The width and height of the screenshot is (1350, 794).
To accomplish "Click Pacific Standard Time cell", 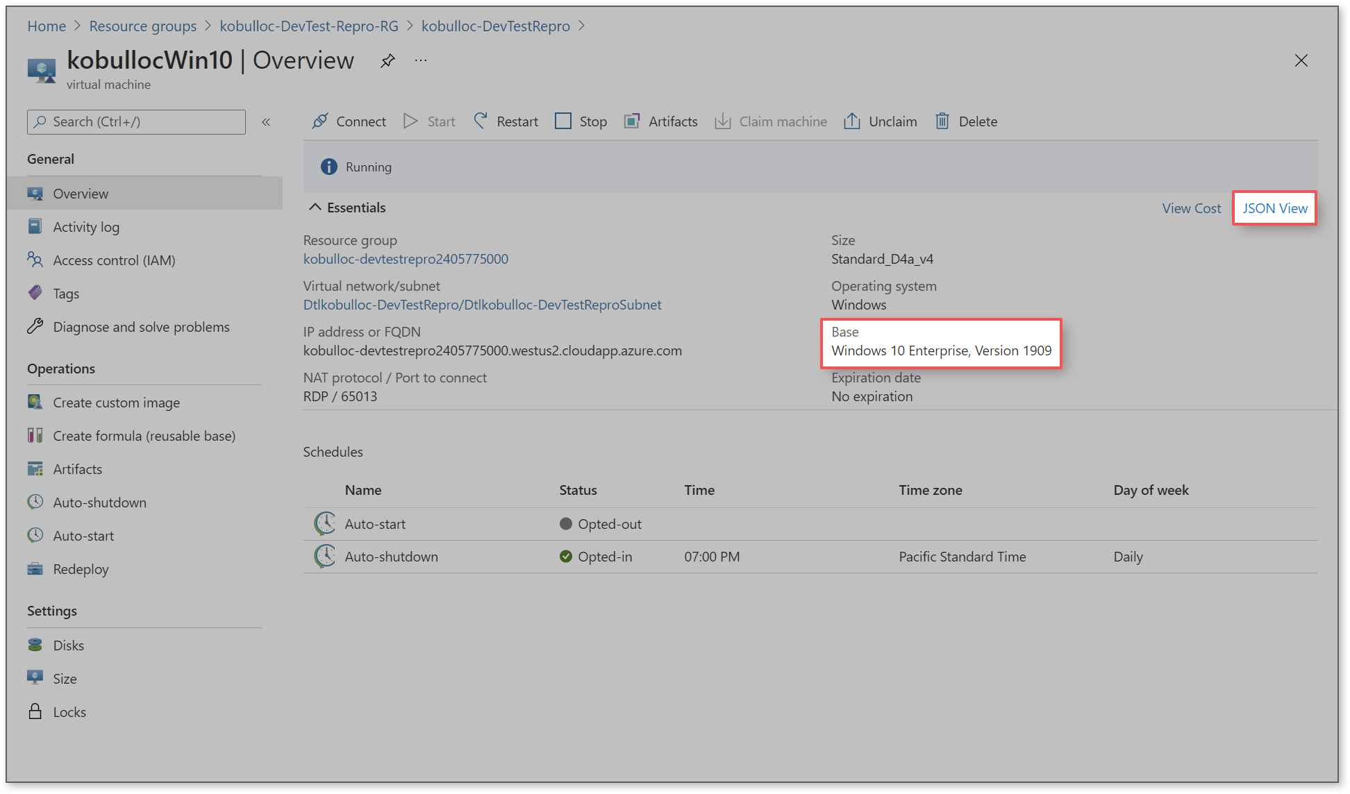I will (962, 557).
